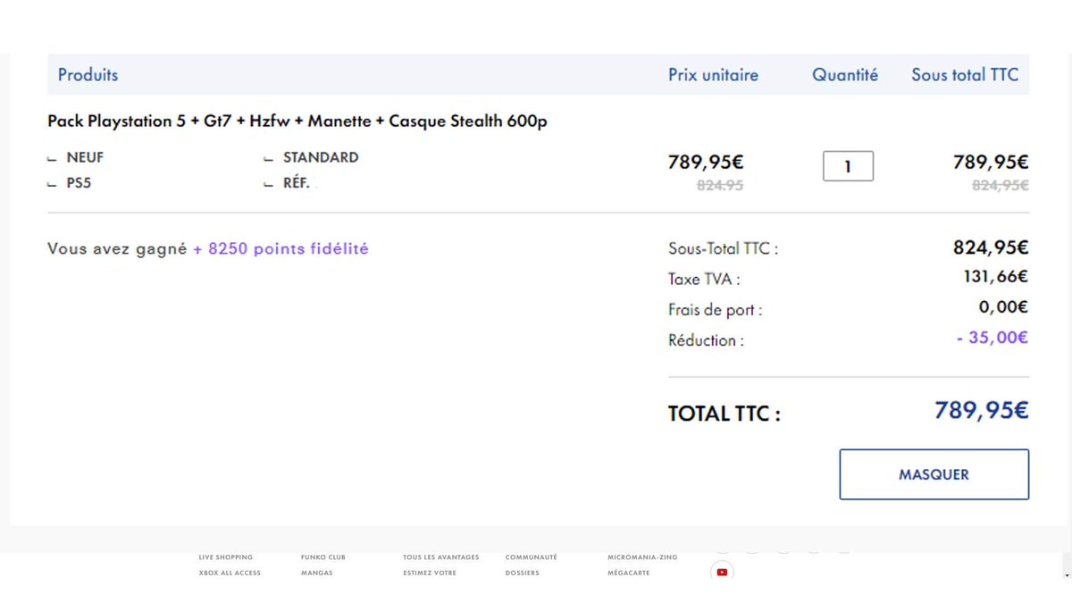This screenshot has width=1072, height=603.
Task: Click the Pack Playstation 5 product title
Action: [297, 121]
